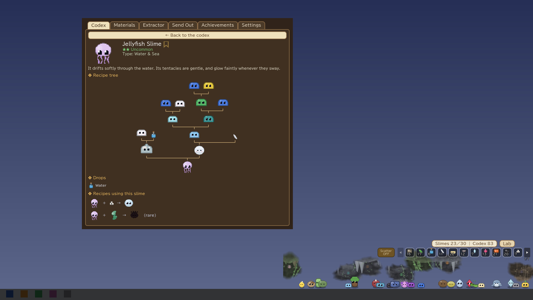Select the sand material slot showing 22

coord(453,252)
